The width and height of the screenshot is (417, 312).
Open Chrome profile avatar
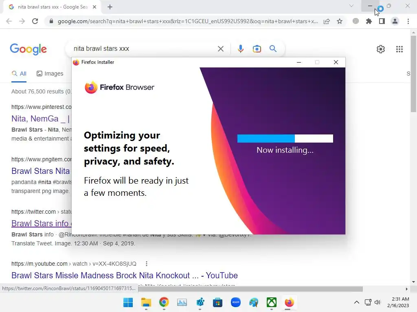tap(395, 21)
